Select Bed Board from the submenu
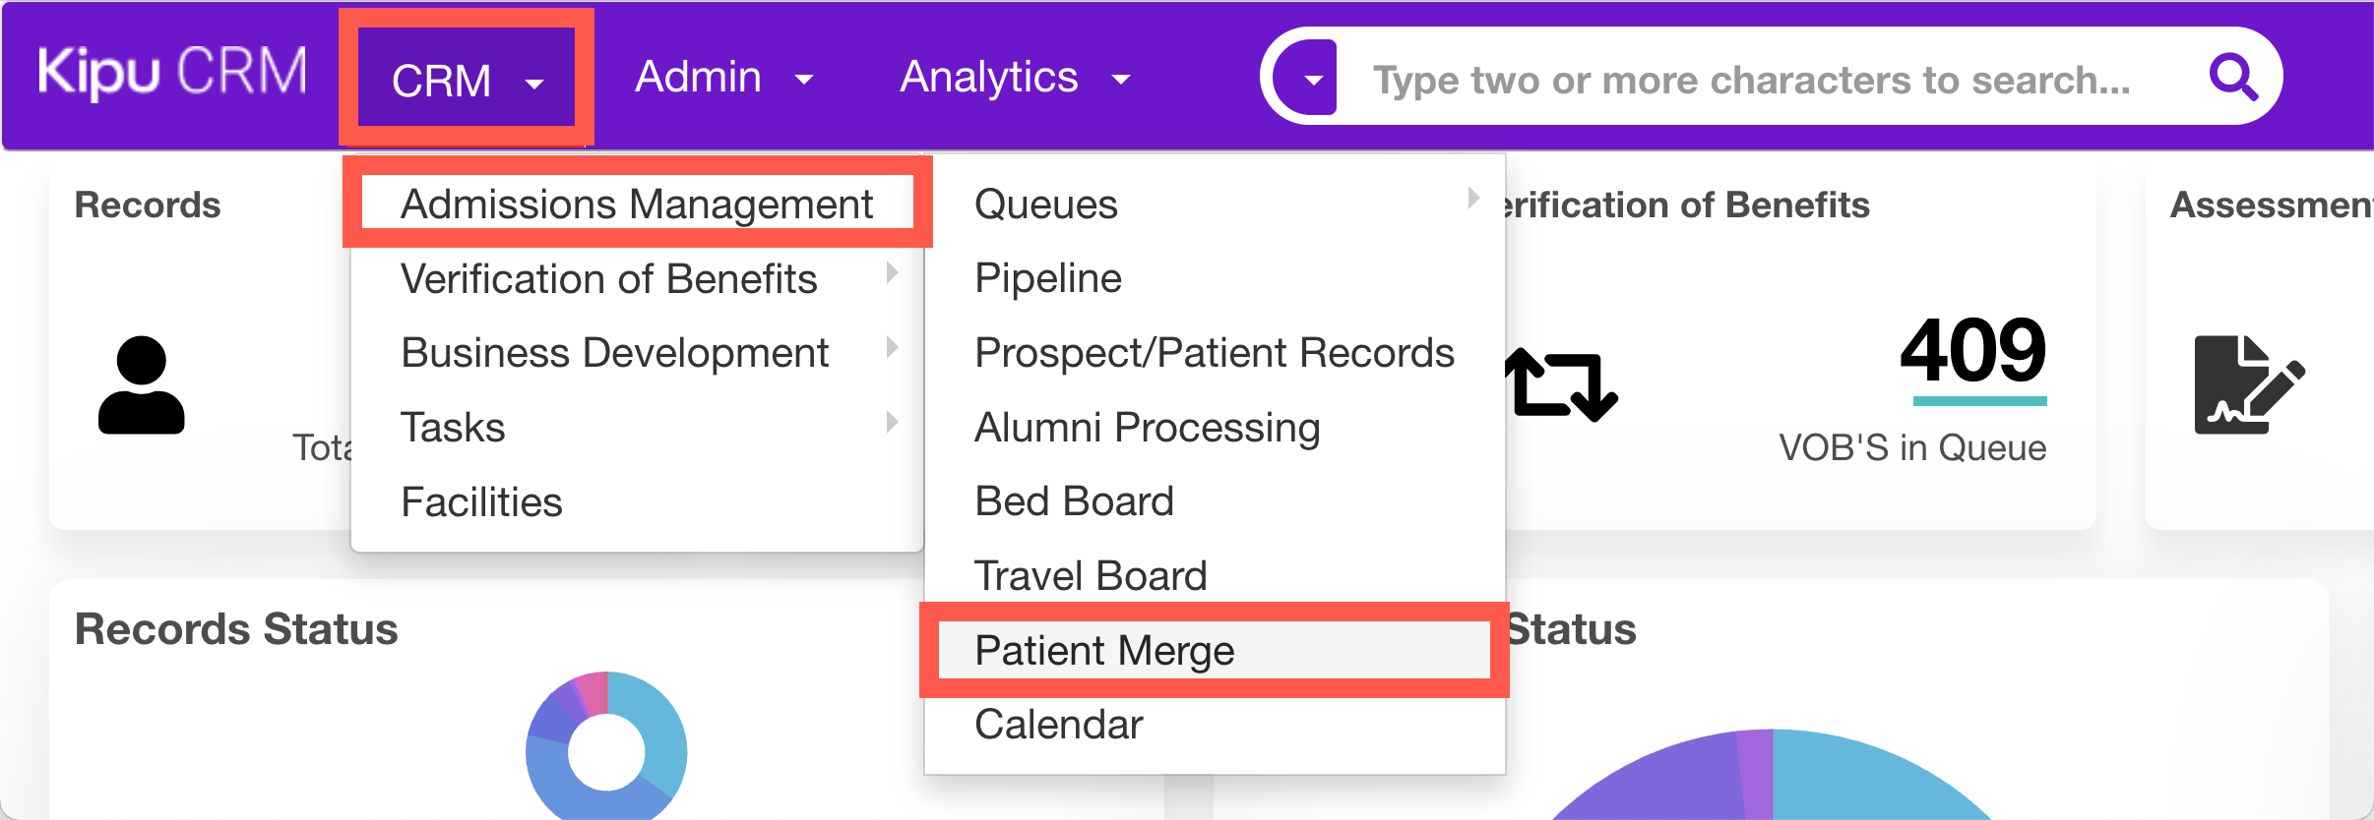2374x820 pixels. (x=1072, y=500)
